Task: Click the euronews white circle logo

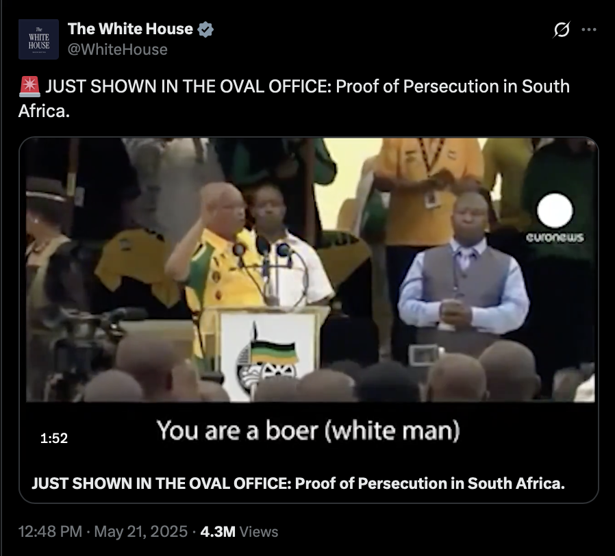Action: [555, 211]
